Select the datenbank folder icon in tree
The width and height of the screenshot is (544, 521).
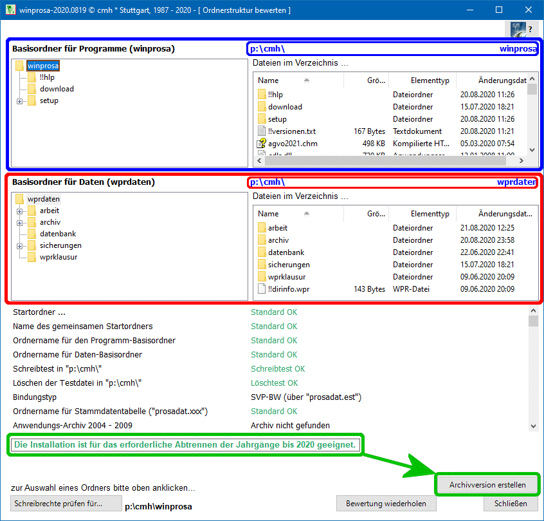(32, 234)
